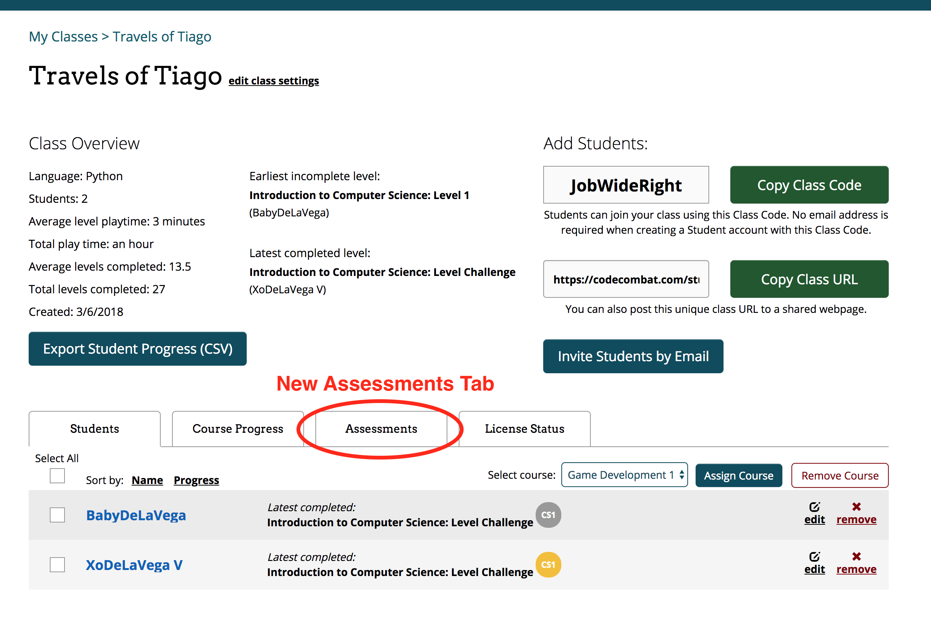
Task: Open edit class settings link
Action: pos(273,81)
